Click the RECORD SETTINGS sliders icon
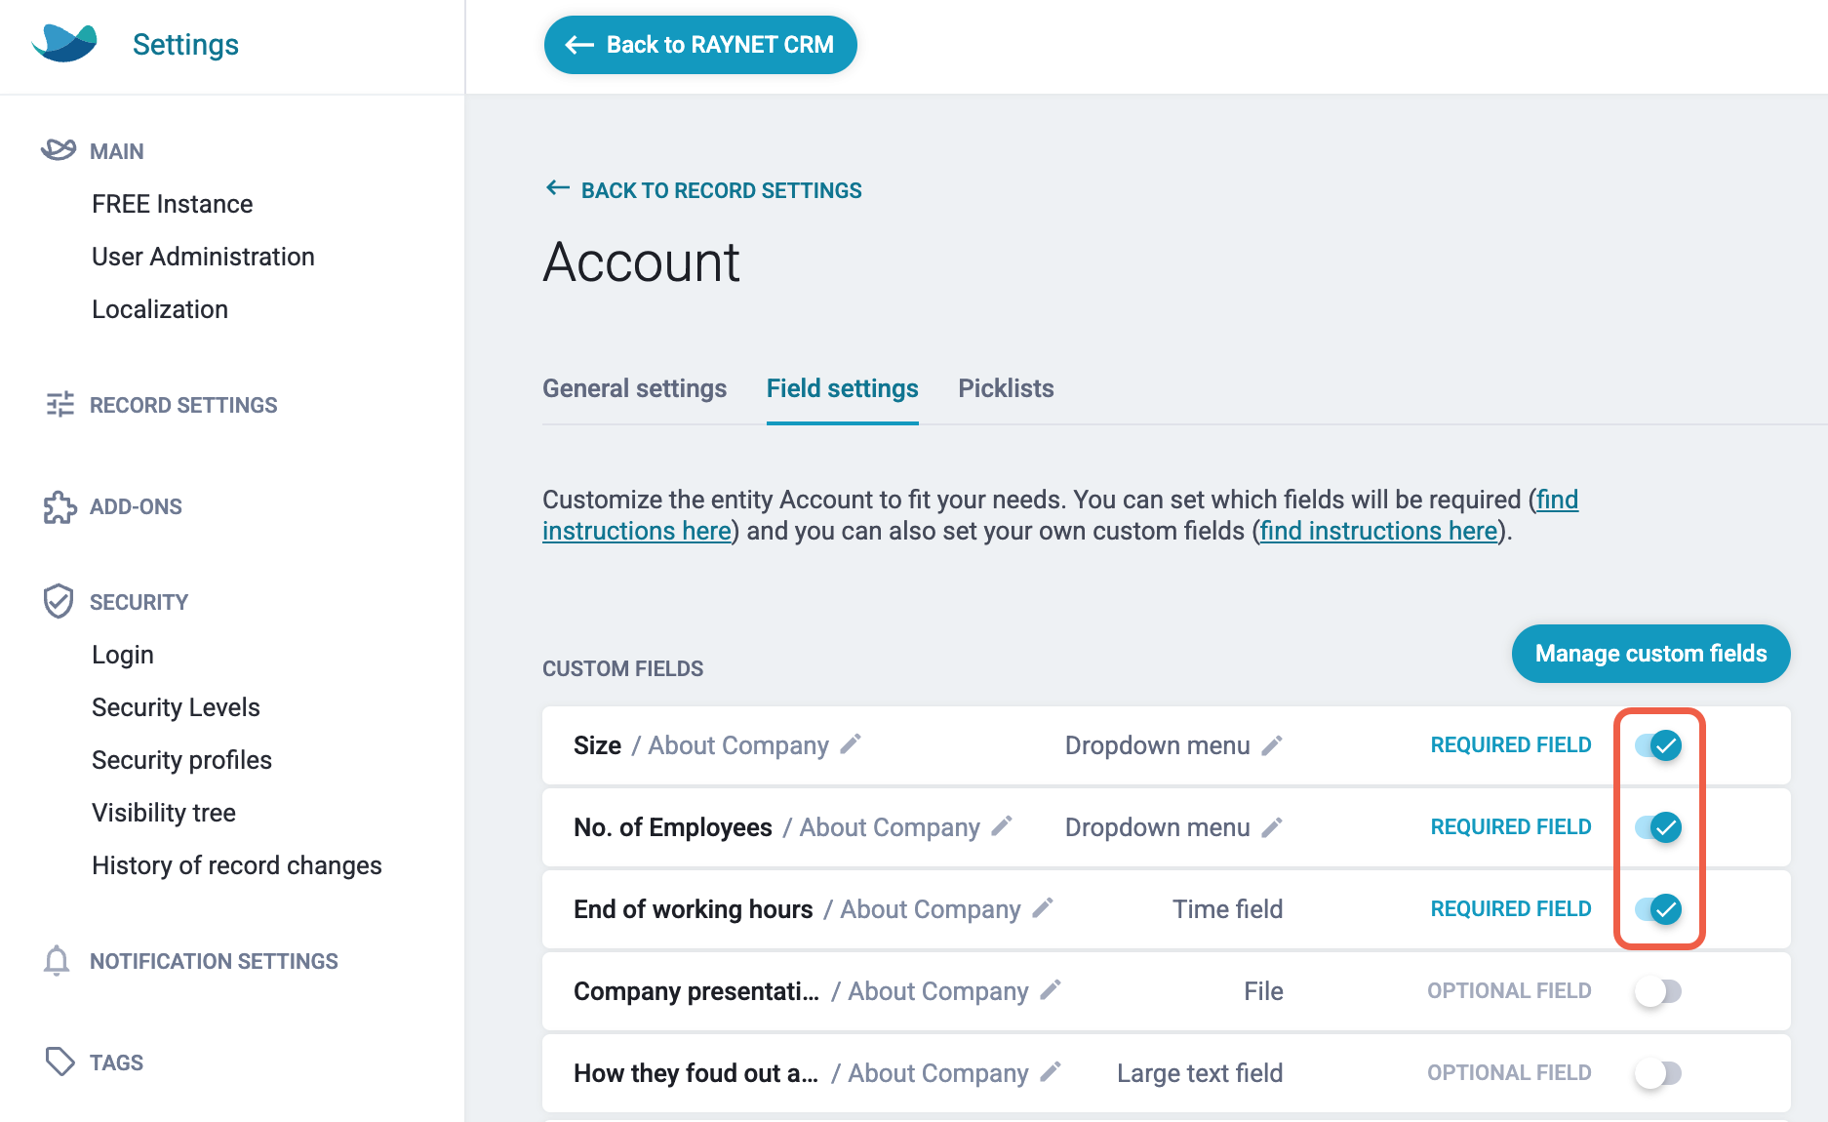This screenshot has width=1828, height=1122. click(x=59, y=404)
